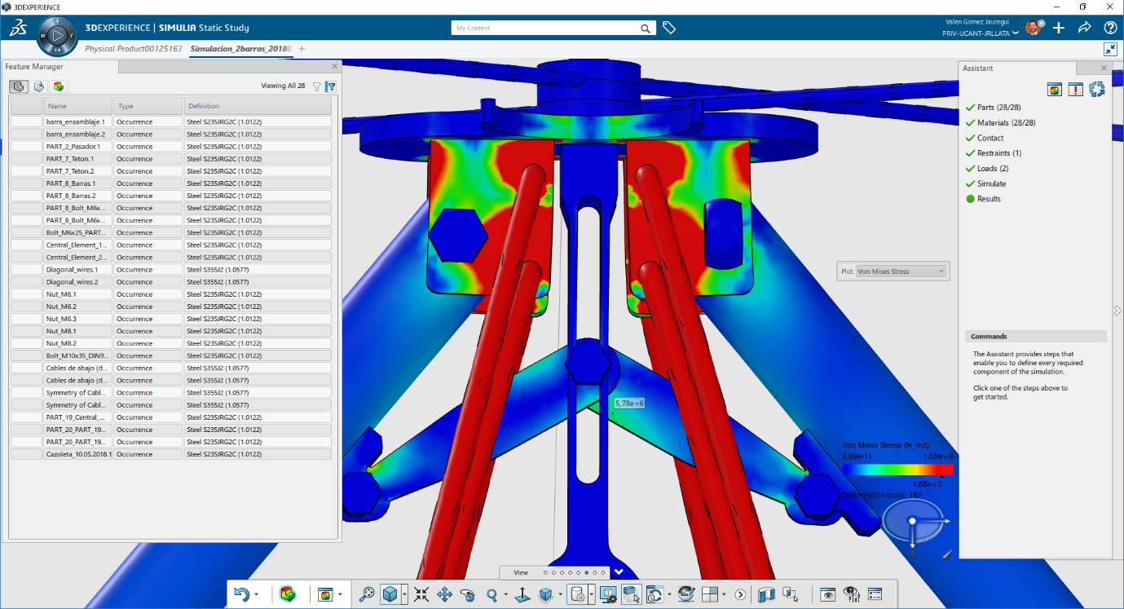Click the eye-in-window icon

tap(827, 595)
